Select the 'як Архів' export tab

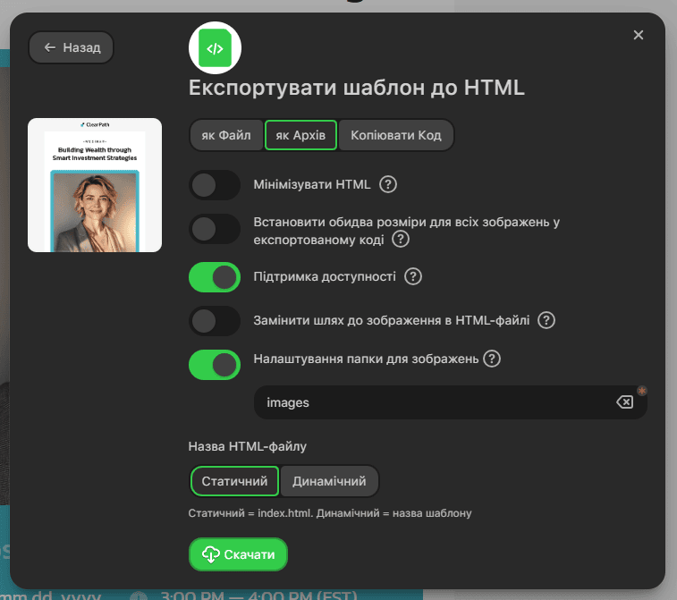(300, 135)
